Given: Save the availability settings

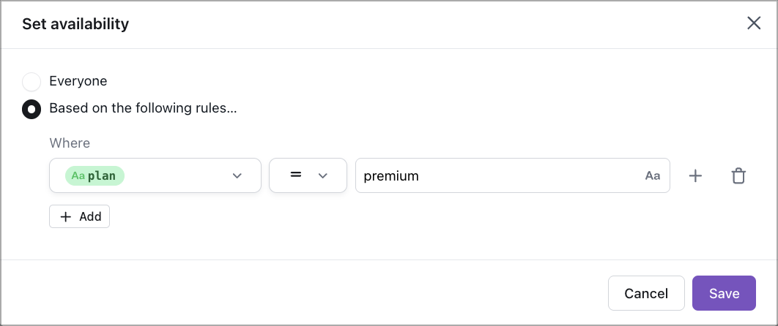Looking at the screenshot, I should coord(723,293).
